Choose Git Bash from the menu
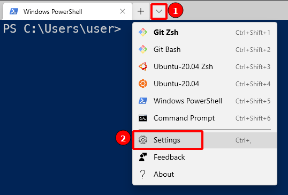Viewport: 288px width, 195px height. (204, 49)
